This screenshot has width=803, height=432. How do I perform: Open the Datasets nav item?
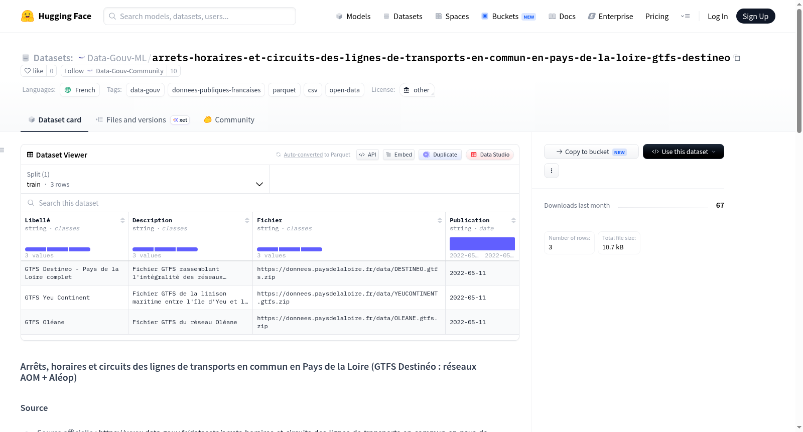pyautogui.click(x=403, y=16)
